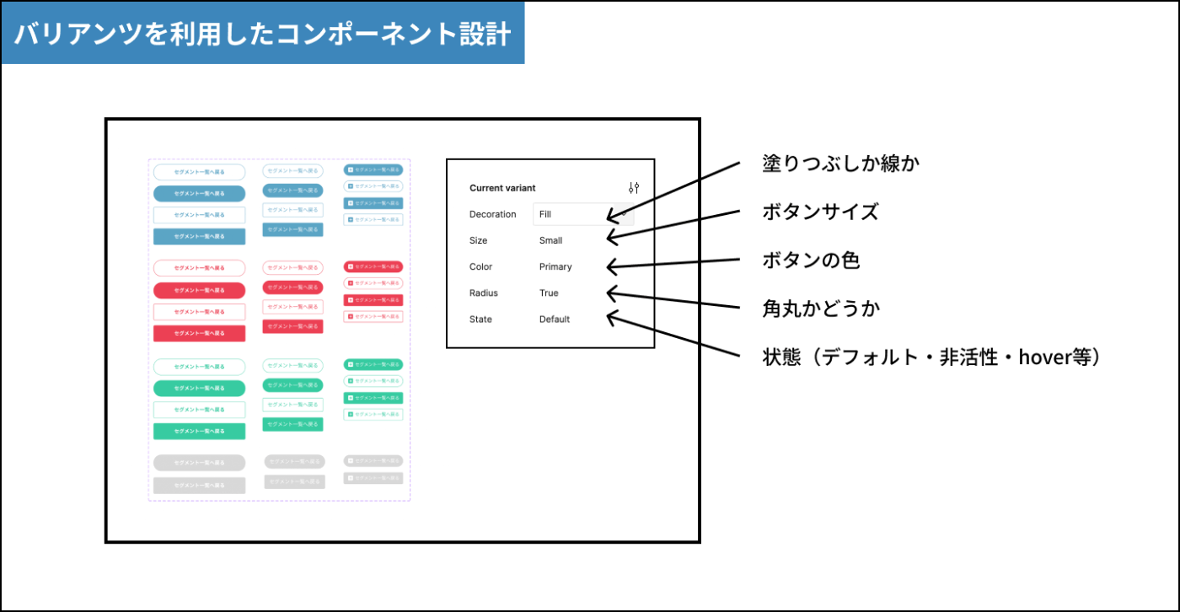Click the Radius property label
The height and width of the screenshot is (612, 1180).
click(x=483, y=293)
